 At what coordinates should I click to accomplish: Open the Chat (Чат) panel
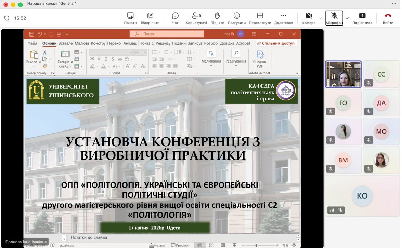click(x=175, y=18)
